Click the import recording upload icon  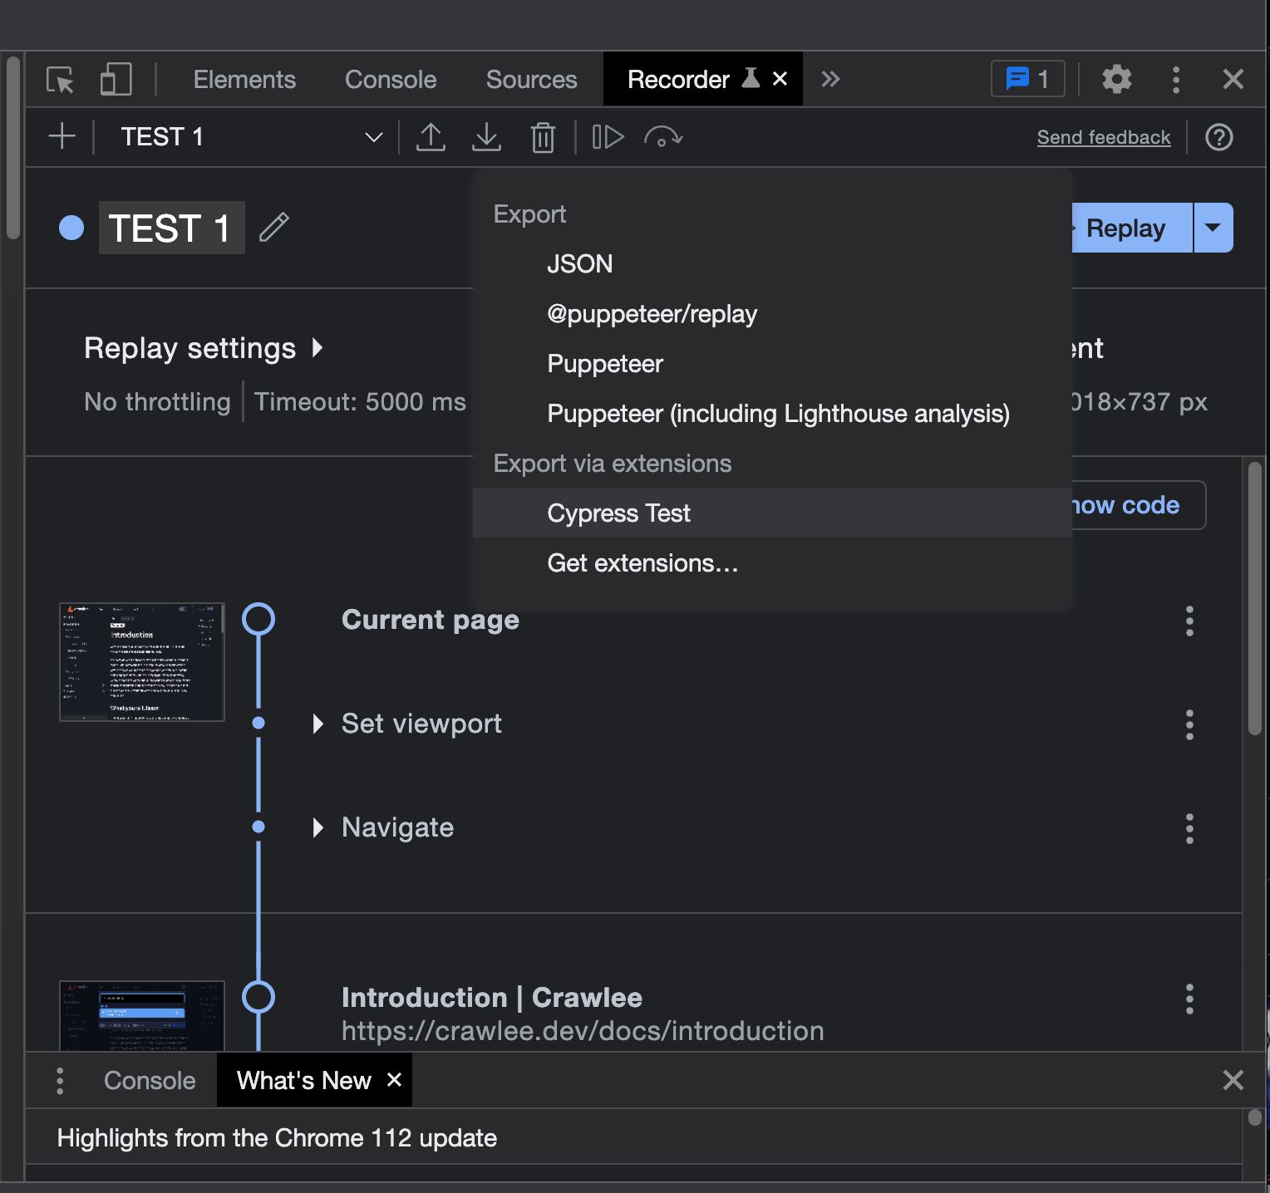431,137
